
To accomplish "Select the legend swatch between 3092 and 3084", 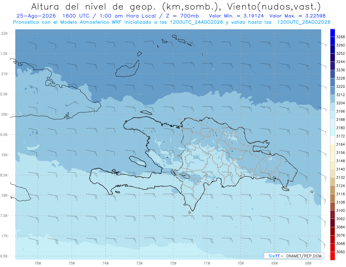I will (332, 223).
